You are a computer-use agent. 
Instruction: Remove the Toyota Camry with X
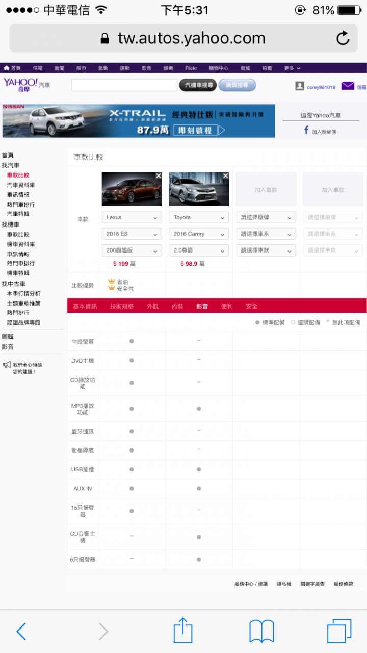click(226, 175)
